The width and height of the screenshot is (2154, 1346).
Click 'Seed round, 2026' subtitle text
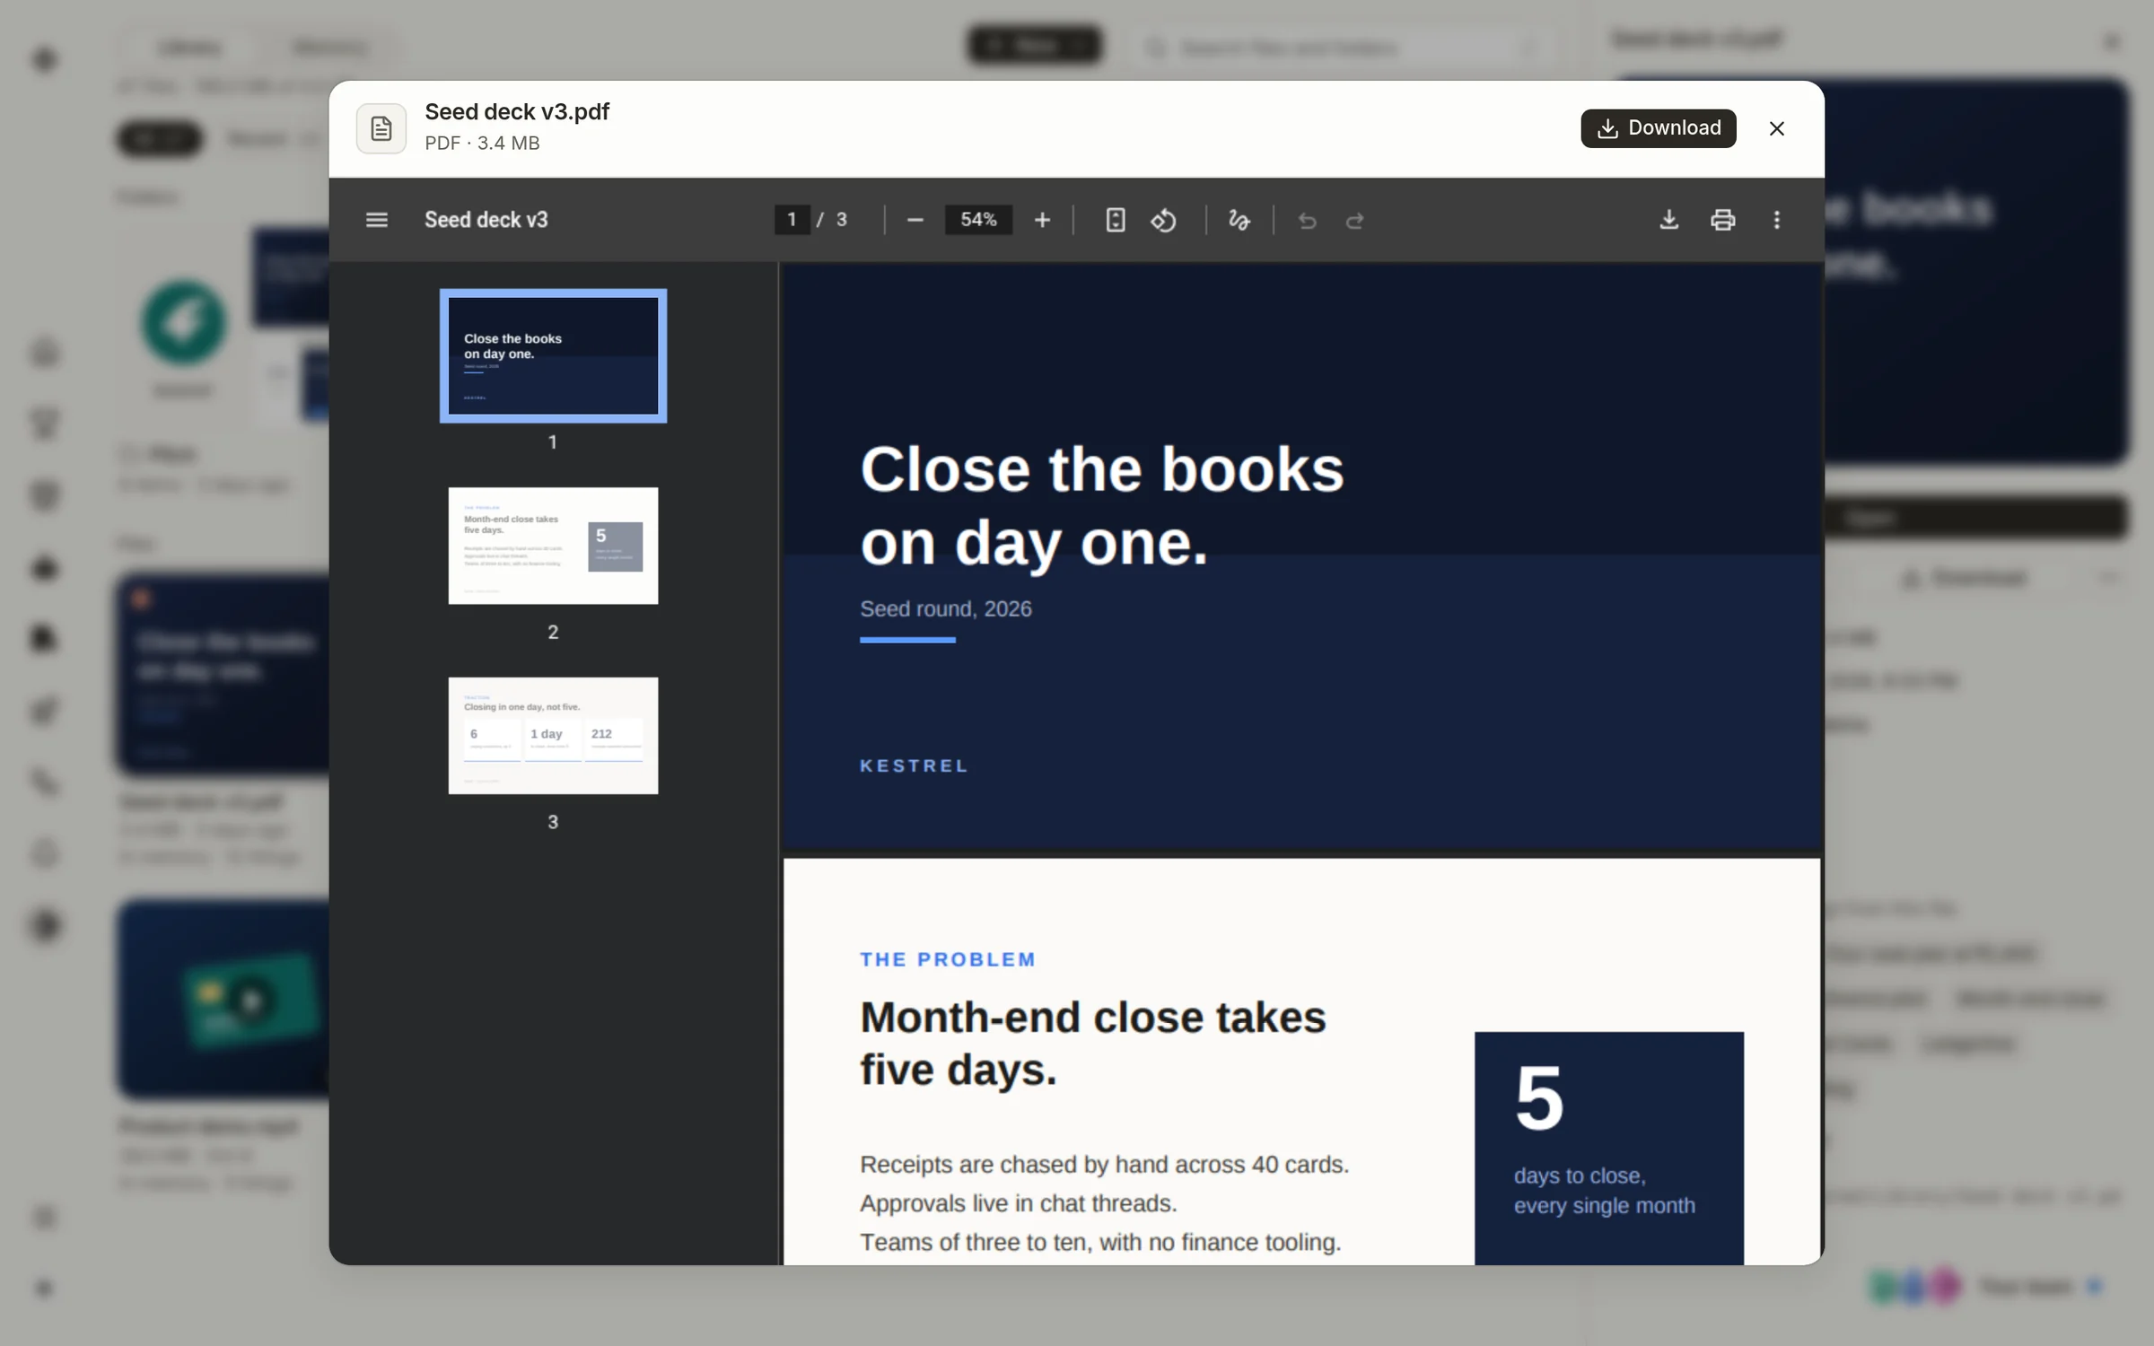click(946, 609)
